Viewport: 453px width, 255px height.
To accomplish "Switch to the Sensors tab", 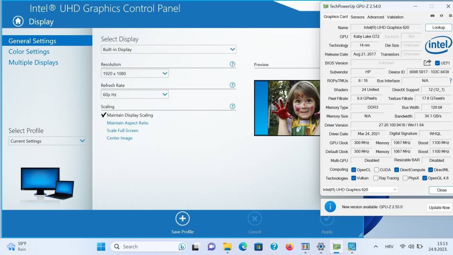I will pos(357,17).
